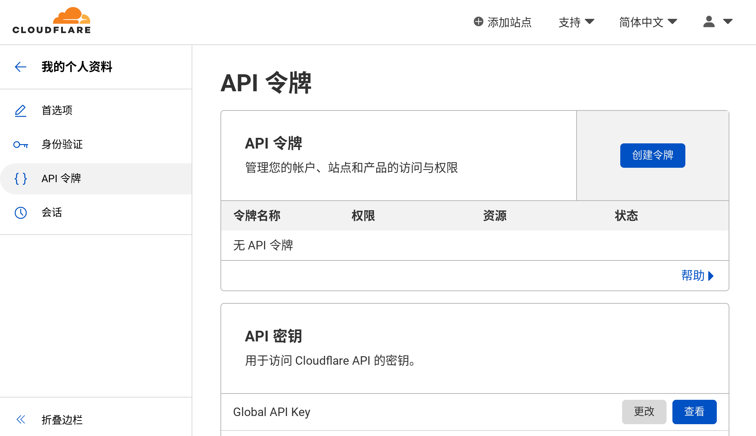
Task: Click the double chevron collapse sidebar icon
Action: click(x=21, y=419)
